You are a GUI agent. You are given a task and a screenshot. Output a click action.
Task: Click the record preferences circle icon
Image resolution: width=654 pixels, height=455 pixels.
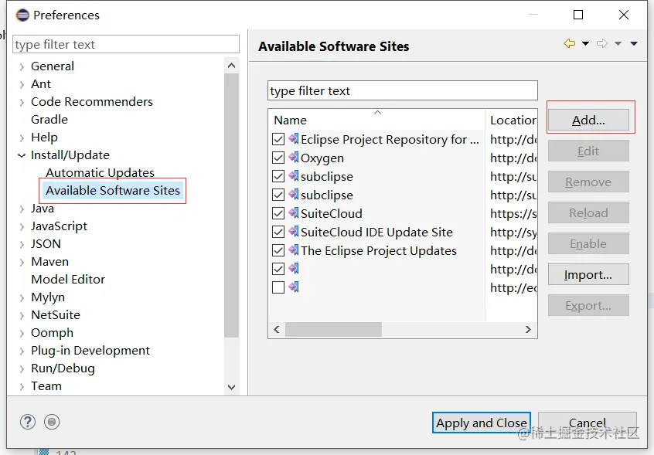(52, 422)
